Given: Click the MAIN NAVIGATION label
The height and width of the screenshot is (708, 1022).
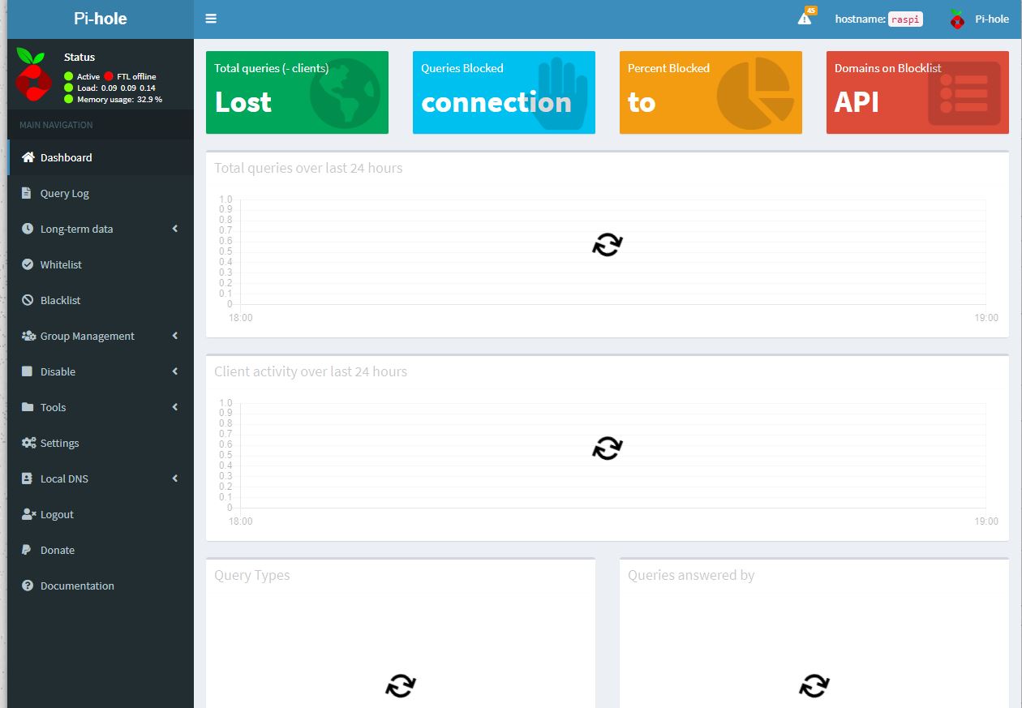Looking at the screenshot, I should (x=56, y=125).
